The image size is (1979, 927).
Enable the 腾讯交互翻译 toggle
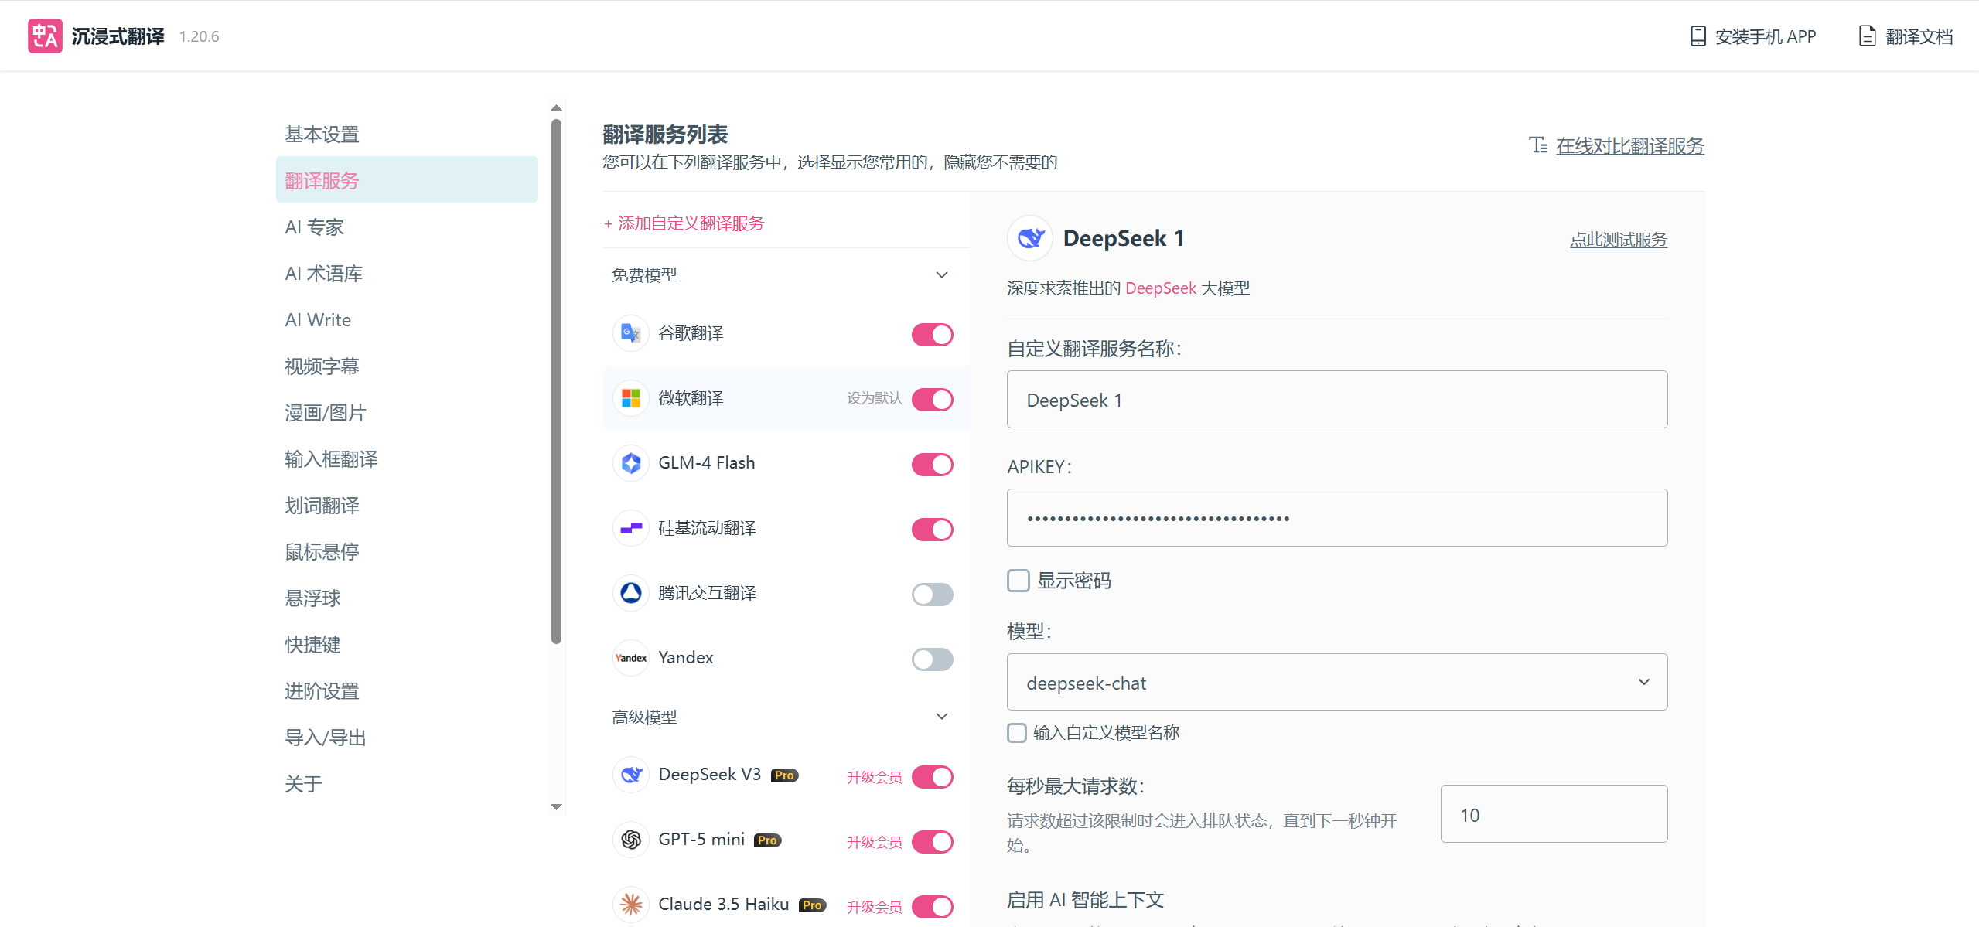932,594
